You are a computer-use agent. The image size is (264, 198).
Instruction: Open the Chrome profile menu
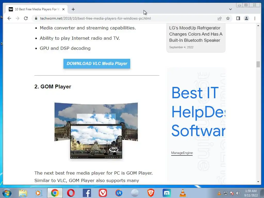[246, 18]
